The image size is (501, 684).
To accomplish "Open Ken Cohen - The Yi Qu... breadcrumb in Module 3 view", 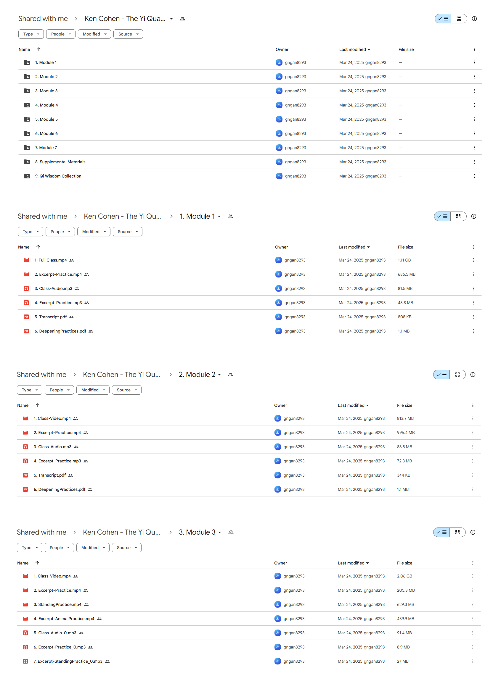I will click(x=122, y=532).
